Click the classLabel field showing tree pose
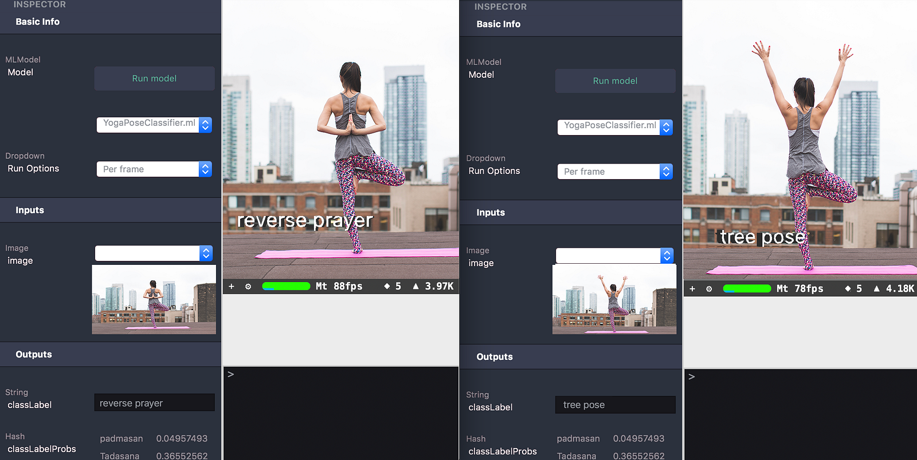 615,405
